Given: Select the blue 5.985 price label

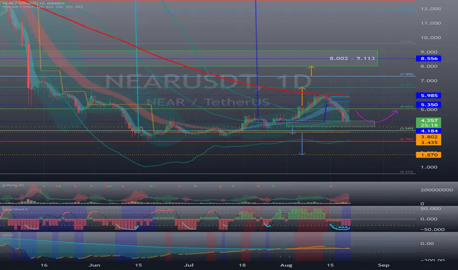Looking at the screenshot, I should pyautogui.click(x=429, y=95).
